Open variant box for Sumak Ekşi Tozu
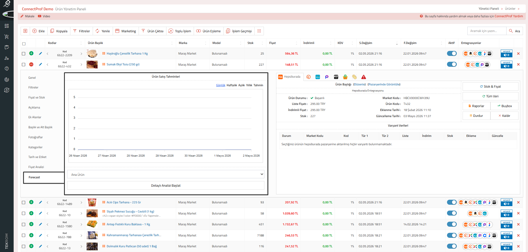528x252 pixels. coord(507,65)
